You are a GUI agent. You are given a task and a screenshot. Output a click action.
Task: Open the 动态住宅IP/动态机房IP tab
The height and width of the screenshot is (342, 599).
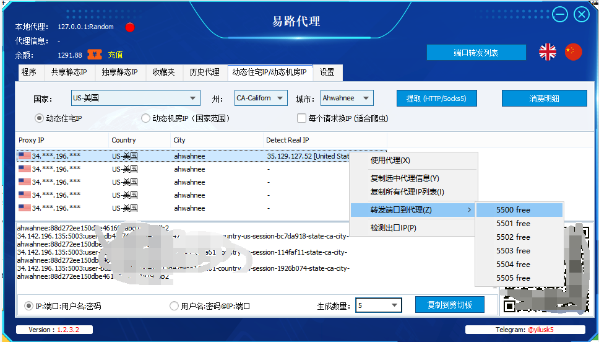270,72
